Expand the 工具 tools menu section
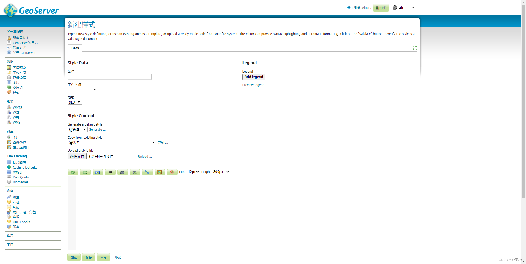Screen dimensions: 526x264 10,245
